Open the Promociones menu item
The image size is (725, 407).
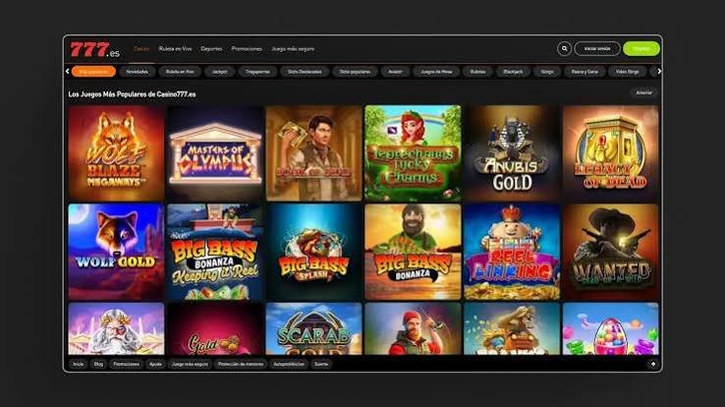247,48
